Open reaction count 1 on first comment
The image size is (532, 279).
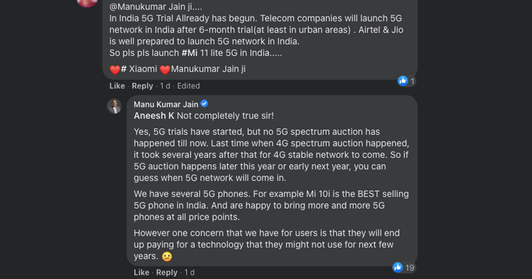pyautogui.click(x=412, y=81)
